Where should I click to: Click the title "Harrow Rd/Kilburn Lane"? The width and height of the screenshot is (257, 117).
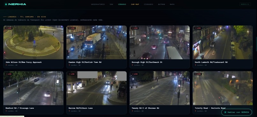[81, 108]
